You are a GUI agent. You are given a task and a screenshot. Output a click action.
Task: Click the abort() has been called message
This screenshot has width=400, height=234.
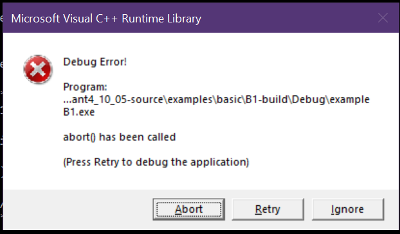coord(120,137)
